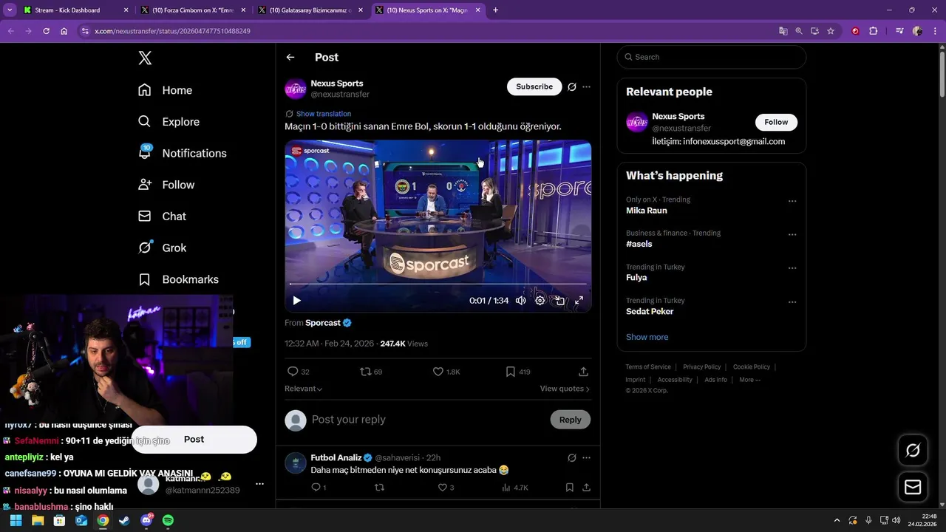Bookmark this page with the star icon

click(831, 31)
